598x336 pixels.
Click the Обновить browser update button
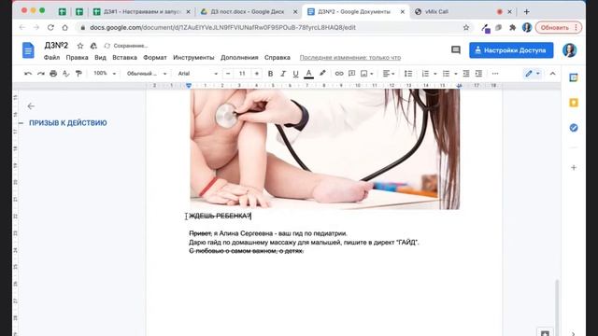click(559, 27)
